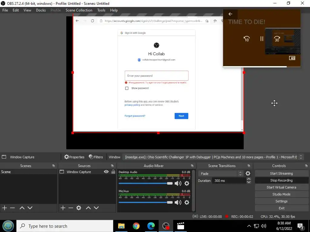Viewport: 310px width, 232px height.
Task: Seek on the overlay video progress bar
Action: pos(262,67)
